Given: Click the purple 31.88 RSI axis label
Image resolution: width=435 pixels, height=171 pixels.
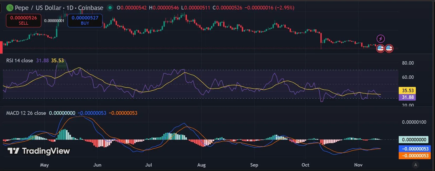Looking at the screenshot, I should [407, 97].
